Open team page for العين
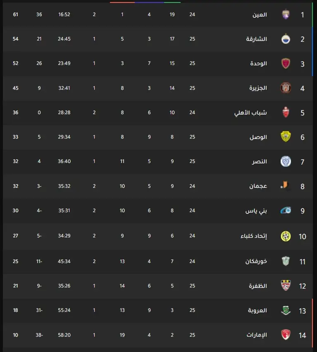Image resolution: width=317 pixels, height=352 pixels. [x=260, y=15]
